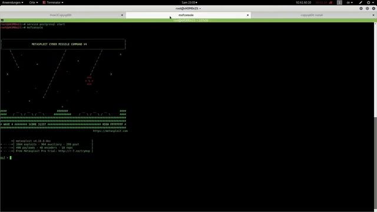Viewport: 377px width, 212px height.
Task: Click the msf prompt cursor
Action: tap(11, 158)
